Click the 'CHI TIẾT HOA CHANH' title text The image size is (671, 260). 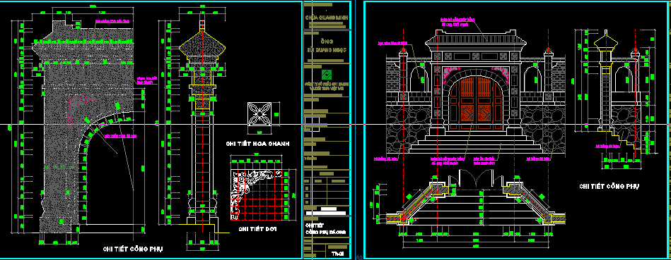pos(257,144)
